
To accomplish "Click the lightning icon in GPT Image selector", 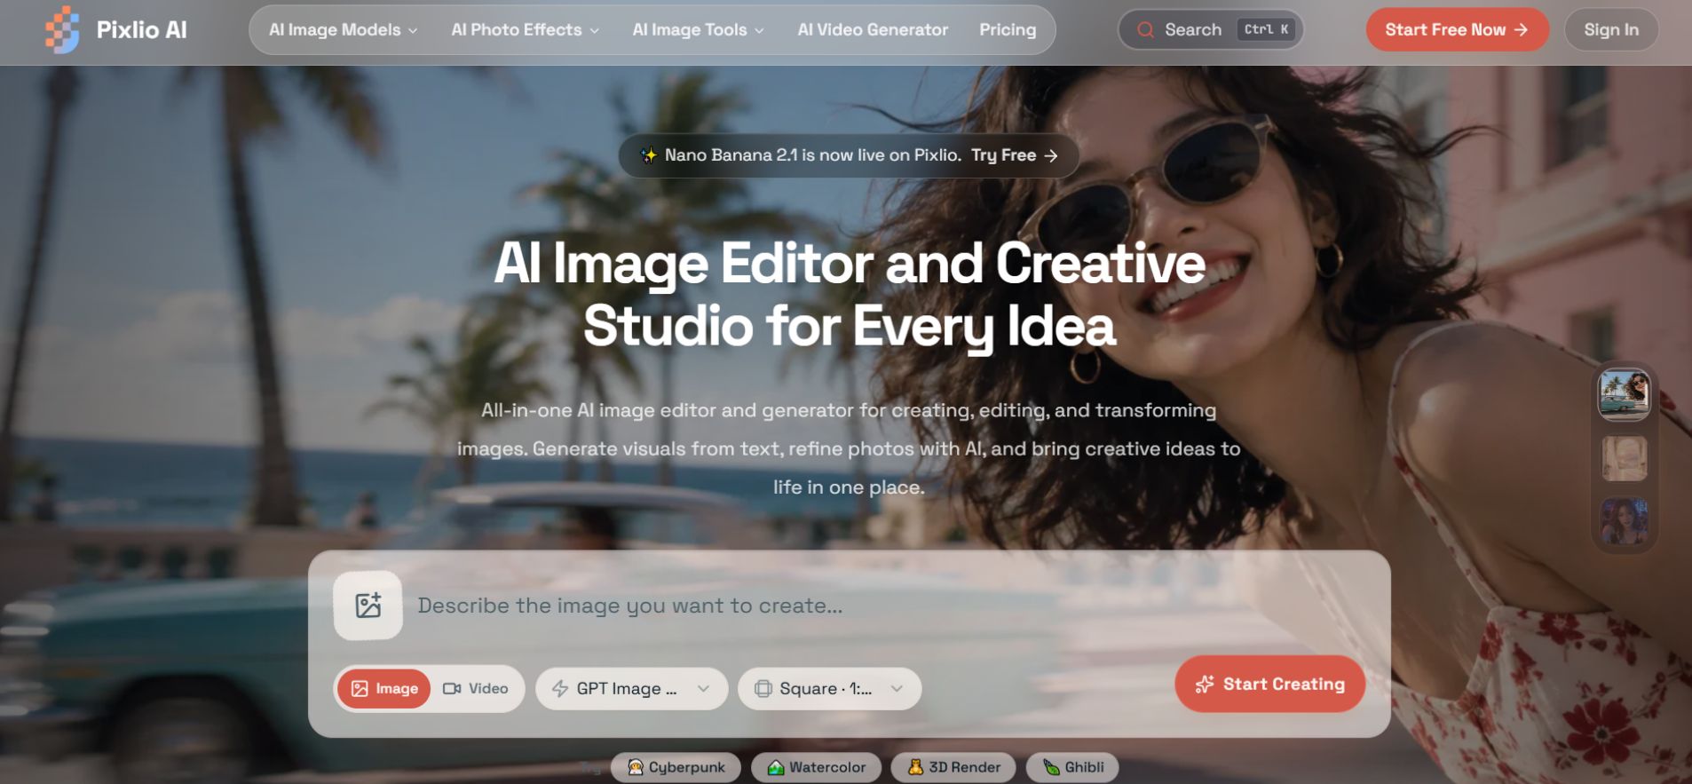I will tap(560, 689).
